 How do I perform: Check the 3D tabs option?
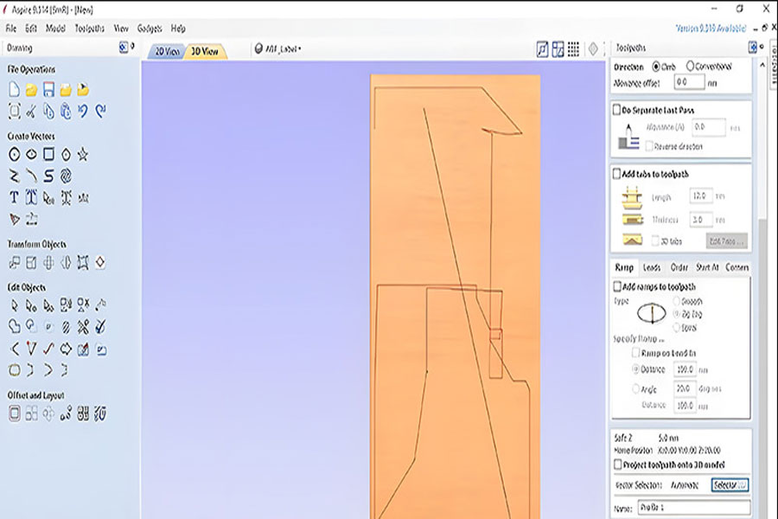pos(655,240)
